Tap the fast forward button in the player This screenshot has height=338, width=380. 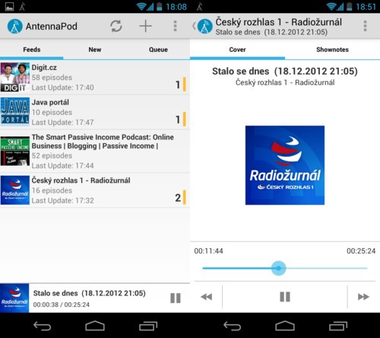[x=363, y=297]
